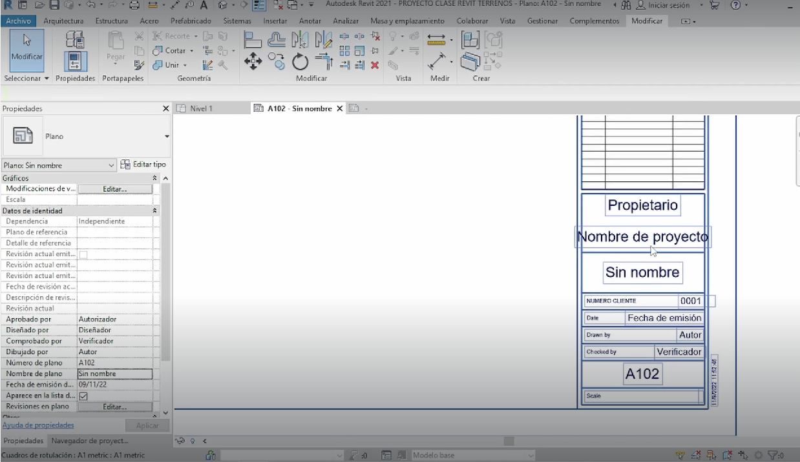Screen dimensions: 800x462
Task: Select the Rotate tool
Action: point(300,62)
